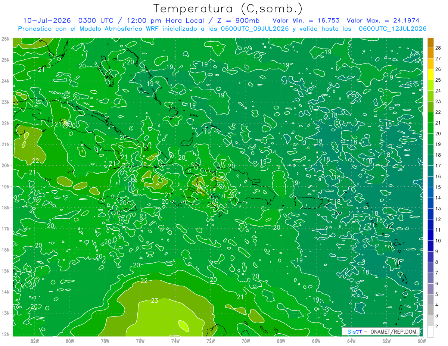
Task: Click the 66W longitude axis label
Action: pos(316,341)
